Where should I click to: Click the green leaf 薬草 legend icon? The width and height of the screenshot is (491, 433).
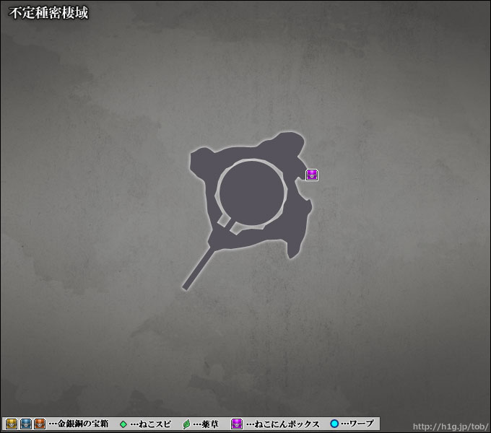(186, 424)
